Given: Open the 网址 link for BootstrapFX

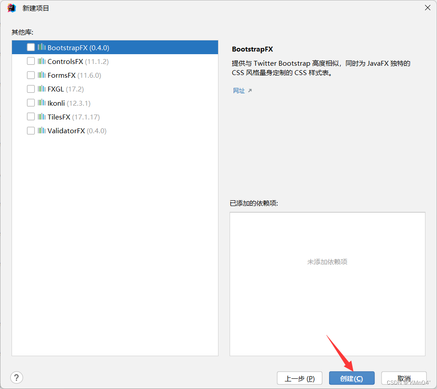Looking at the screenshot, I should (239, 90).
